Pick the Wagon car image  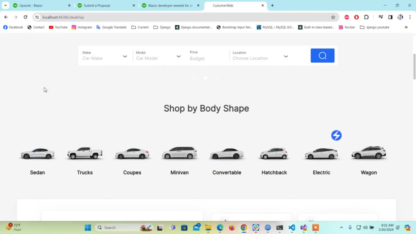369,153
